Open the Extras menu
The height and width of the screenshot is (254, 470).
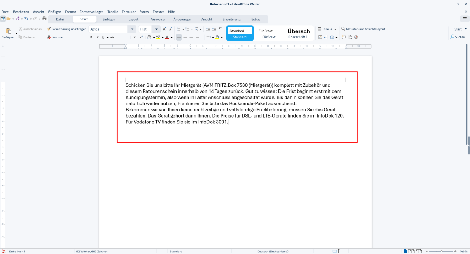pyautogui.click(x=144, y=12)
